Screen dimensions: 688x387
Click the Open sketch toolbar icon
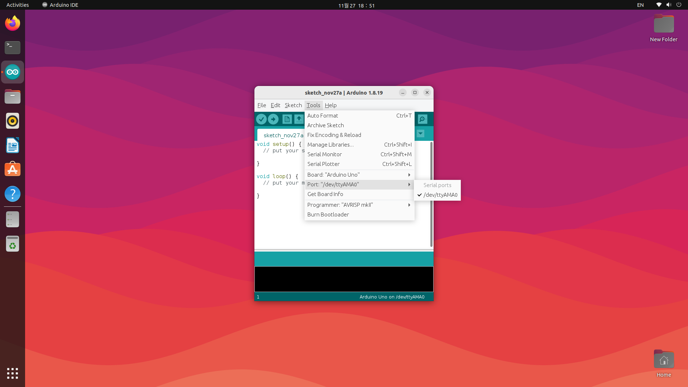pyautogui.click(x=299, y=119)
